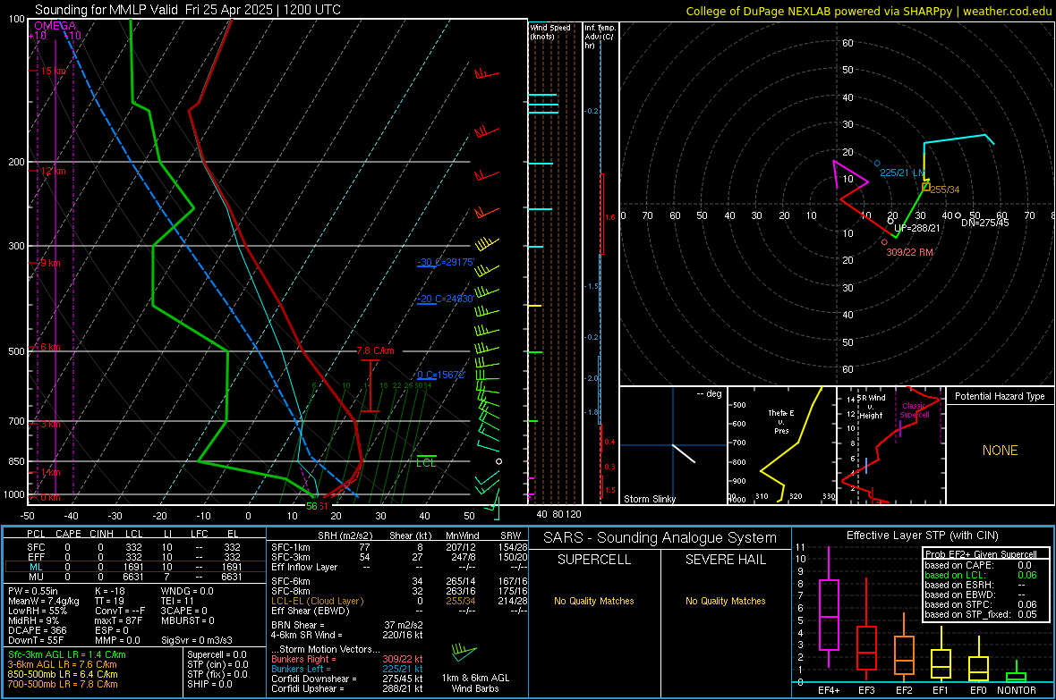Click the green wind barb glyph above 1km & 6km AGL
1056x700 pixels.
click(x=464, y=651)
